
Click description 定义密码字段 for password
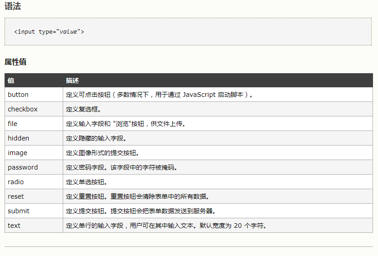[121, 167]
